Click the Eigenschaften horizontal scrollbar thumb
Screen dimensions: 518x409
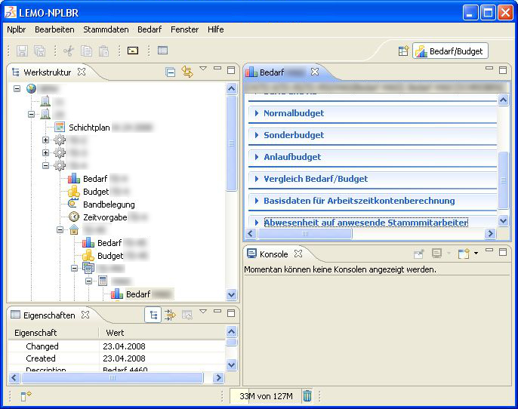[x=112, y=378]
